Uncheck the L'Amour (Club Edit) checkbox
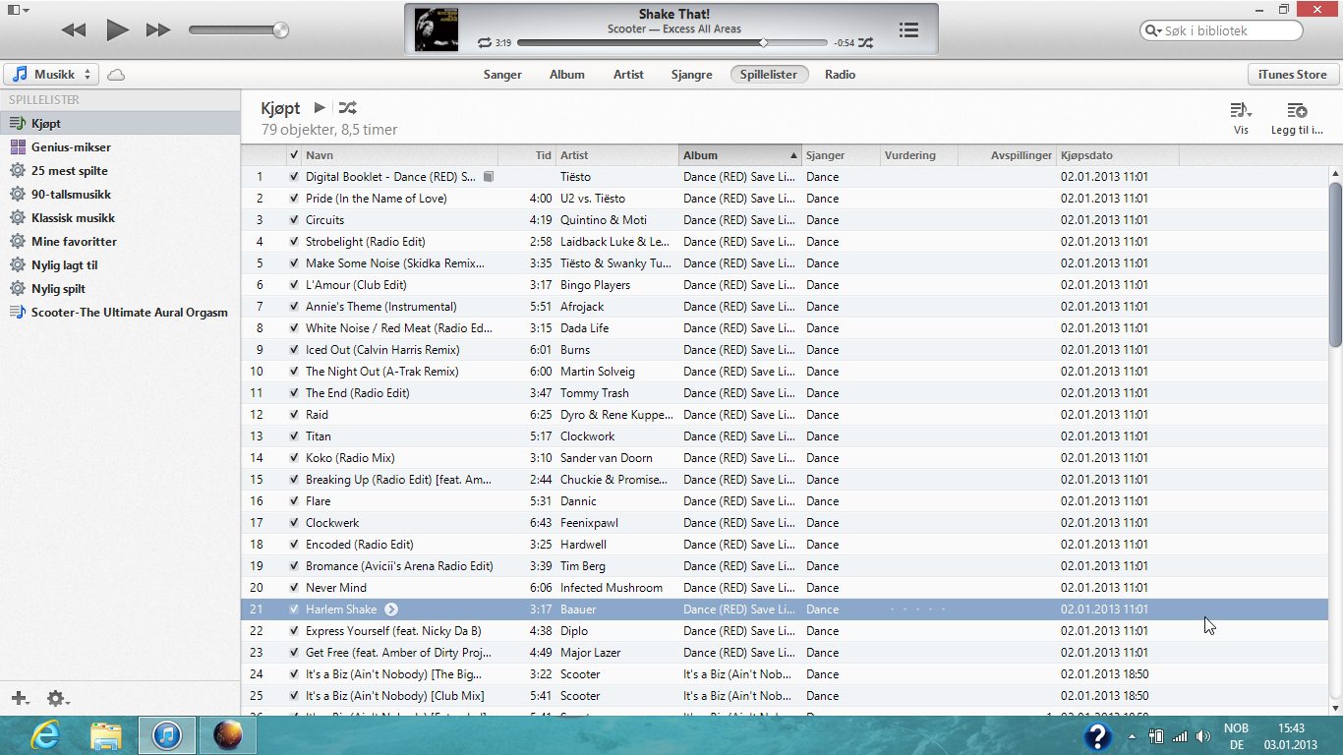Screen dimensions: 1343x755 coord(294,285)
